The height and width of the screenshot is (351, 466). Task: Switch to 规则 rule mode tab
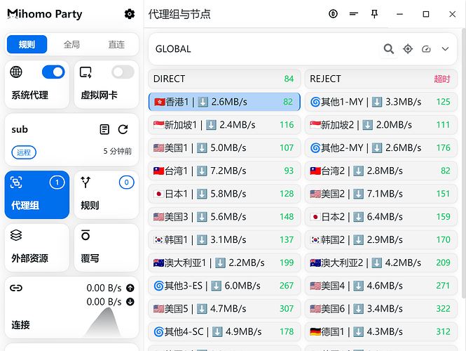click(27, 44)
